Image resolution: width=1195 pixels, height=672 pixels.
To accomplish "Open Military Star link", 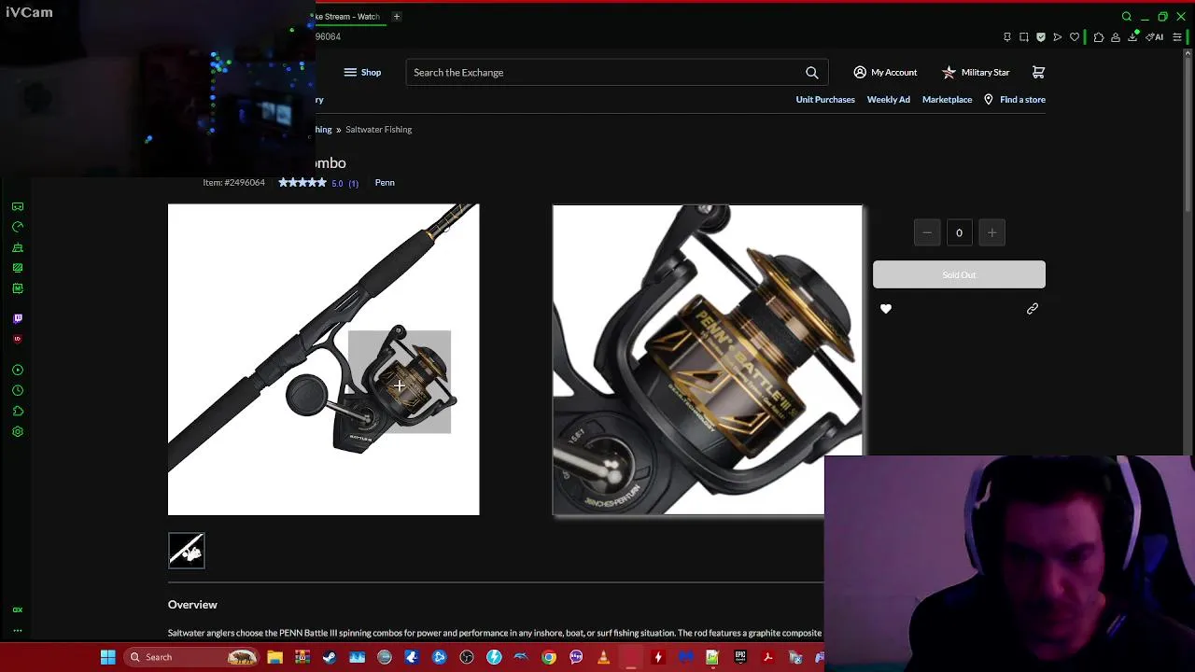I will click(976, 72).
